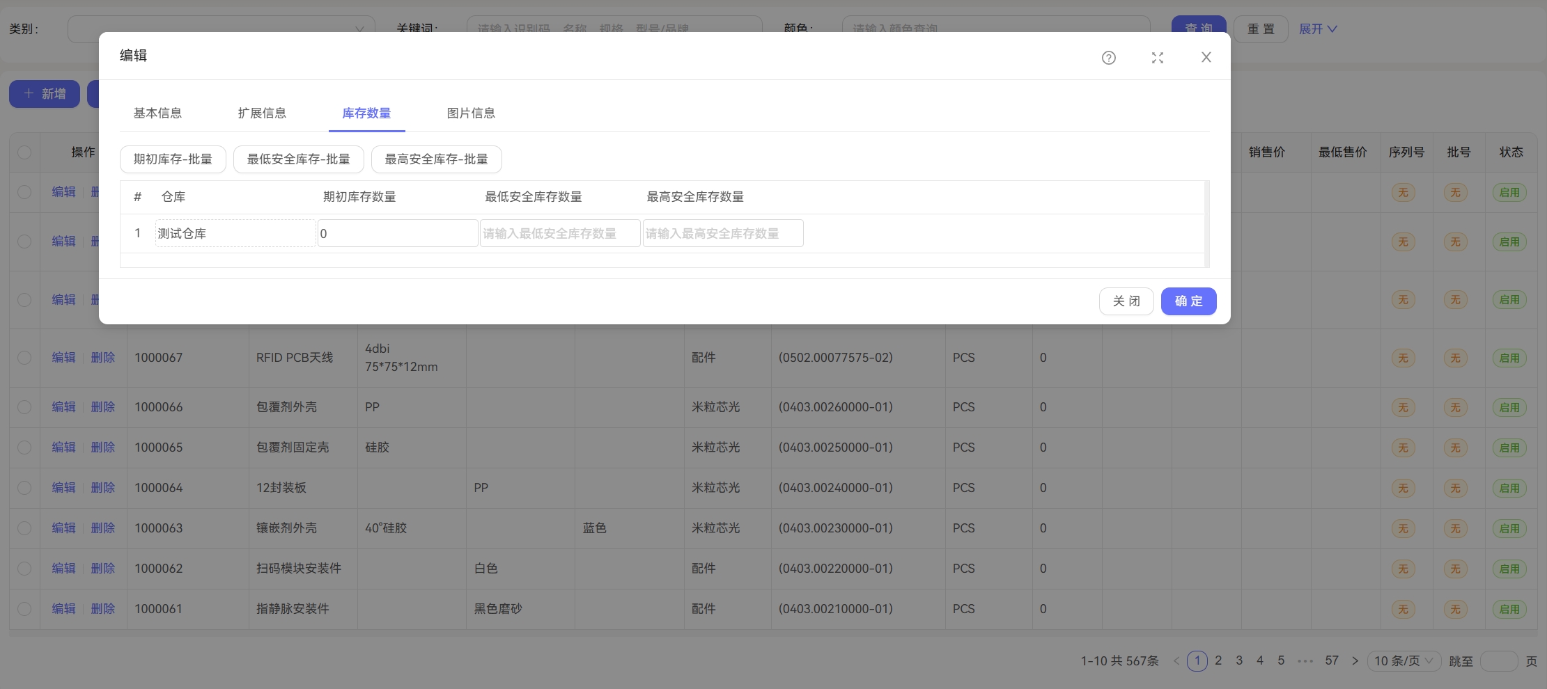Close the edit dialog with X icon
Image resolution: width=1547 pixels, height=689 pixels.
[x=1206, y=57]
